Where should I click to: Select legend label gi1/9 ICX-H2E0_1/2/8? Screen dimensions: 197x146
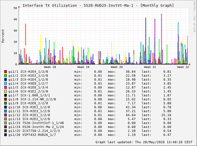28,103
